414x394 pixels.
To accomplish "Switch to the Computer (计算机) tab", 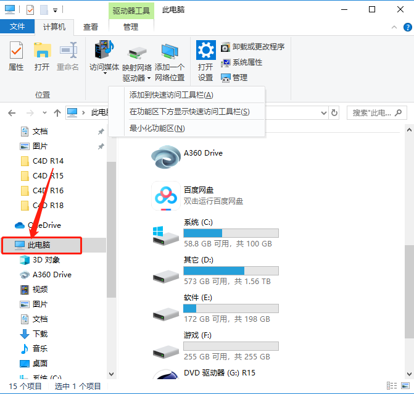I will 54,27.
